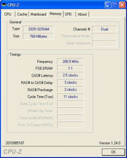The image size is (127, 158).
Task: Open the Cache tab
Action: click(x=22, y=14)
